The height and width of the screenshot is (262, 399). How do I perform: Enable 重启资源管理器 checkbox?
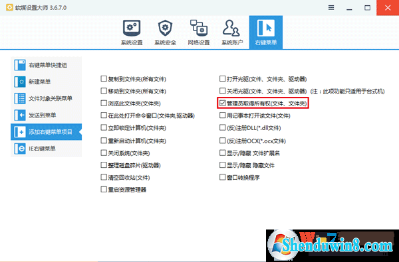pyautogui.click(x=104, y=190)
